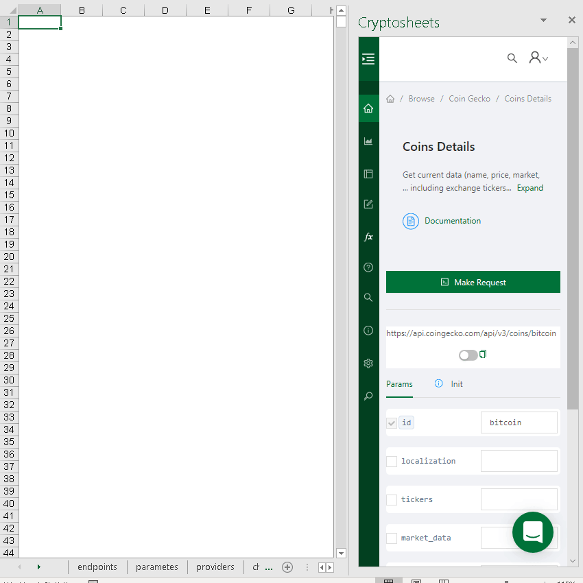
Task: Open the Cryptosheets hamburger menu icon
Action: pos(368,59)
